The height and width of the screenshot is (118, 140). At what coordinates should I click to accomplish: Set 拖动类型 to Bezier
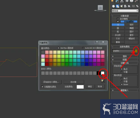click(x=121, y=84)
